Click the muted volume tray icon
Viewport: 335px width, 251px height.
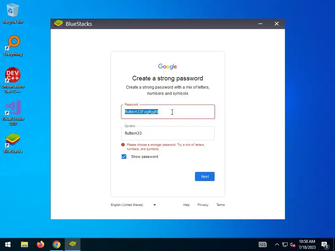[x=292, y=244]
